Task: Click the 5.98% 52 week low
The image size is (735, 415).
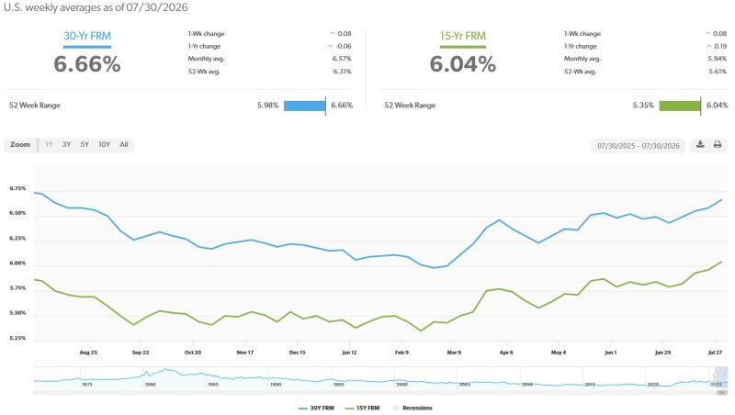Action: [x=267, y=106]
